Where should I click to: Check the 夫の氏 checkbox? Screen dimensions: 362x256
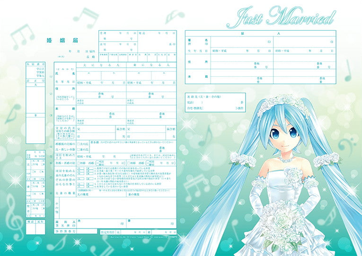[x=79, y=144]
